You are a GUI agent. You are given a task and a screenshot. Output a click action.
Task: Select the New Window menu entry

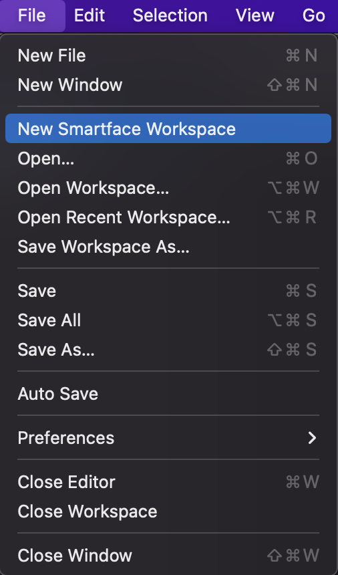[168, 85]
